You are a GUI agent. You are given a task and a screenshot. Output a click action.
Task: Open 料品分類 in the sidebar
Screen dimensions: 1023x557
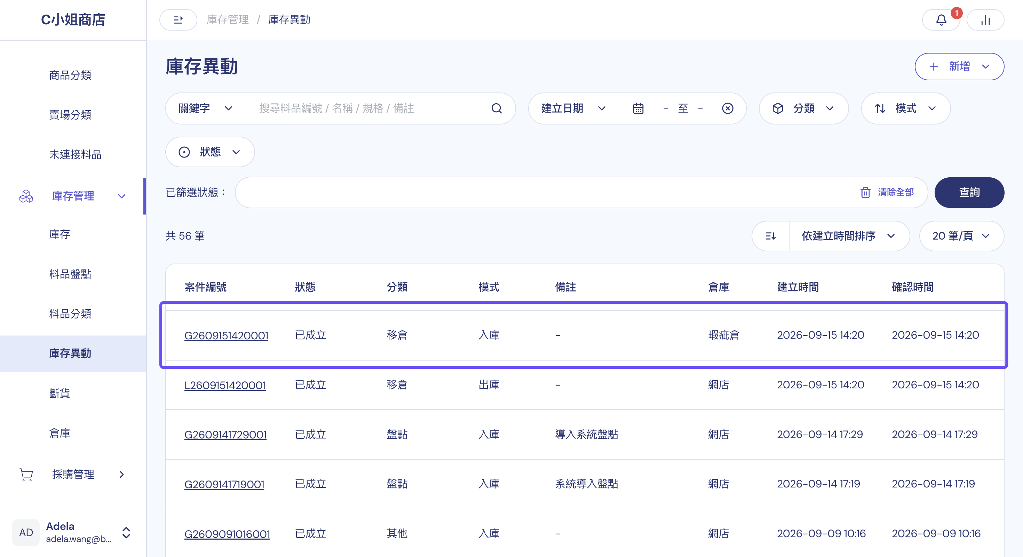pos(70,314)
